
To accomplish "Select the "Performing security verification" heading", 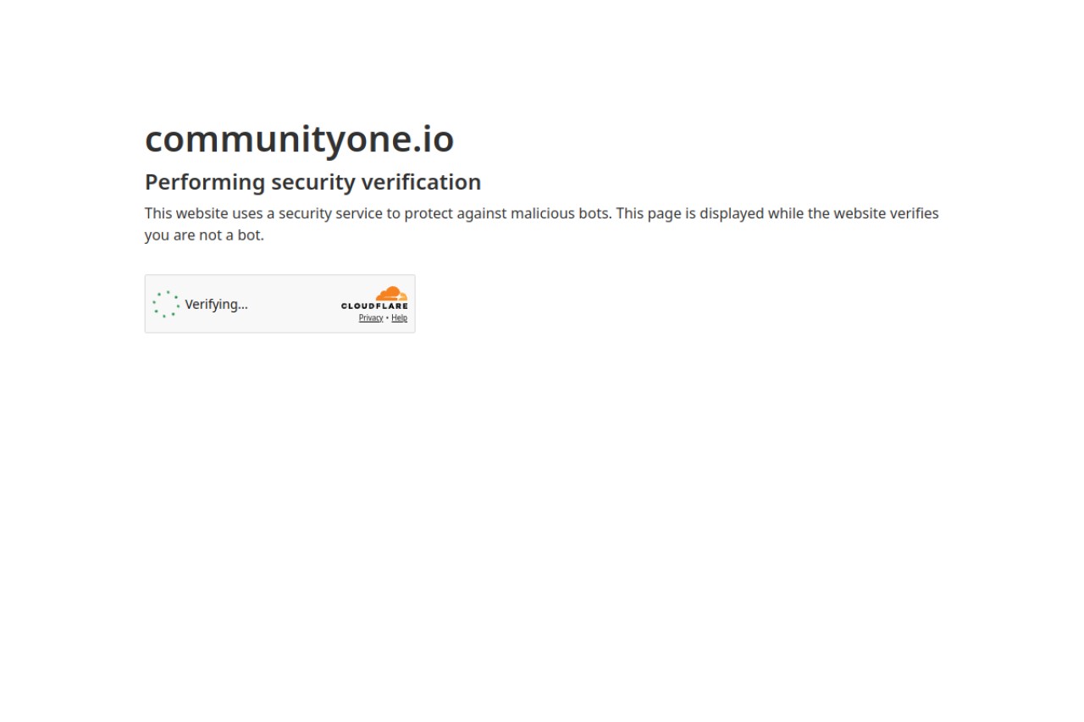I will [313, 182].
